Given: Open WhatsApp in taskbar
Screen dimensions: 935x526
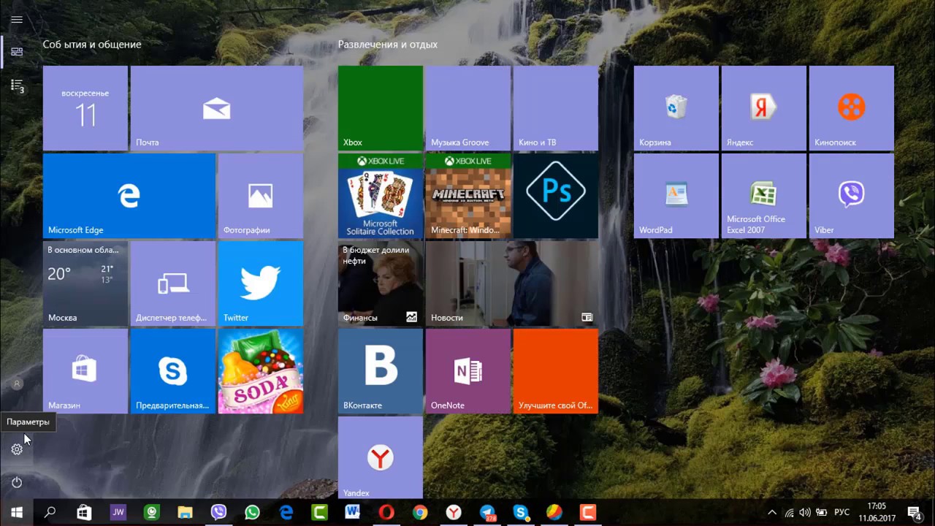Looking at the screenshot, I should [x=252, y=513].
